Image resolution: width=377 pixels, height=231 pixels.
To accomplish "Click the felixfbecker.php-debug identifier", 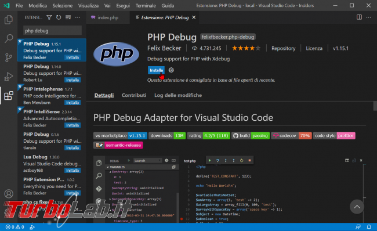I will pyautogui.click(x=228, y=37).
